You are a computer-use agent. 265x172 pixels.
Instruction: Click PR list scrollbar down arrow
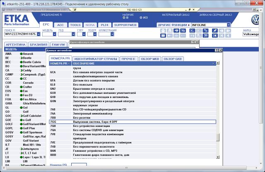pos(218,157)
